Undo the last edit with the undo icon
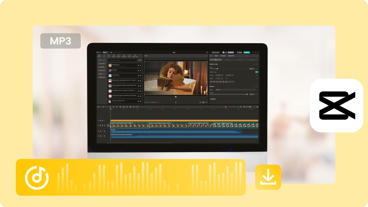The width and height of the screenshot is (368, 207). (x=103, y=107)
